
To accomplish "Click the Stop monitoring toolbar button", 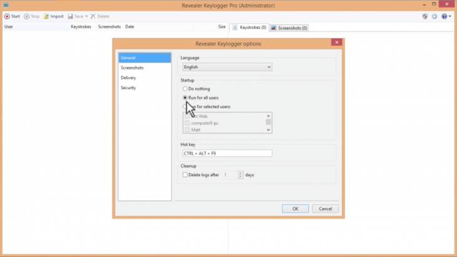I will pyautogui.click(x=31, y=16).
